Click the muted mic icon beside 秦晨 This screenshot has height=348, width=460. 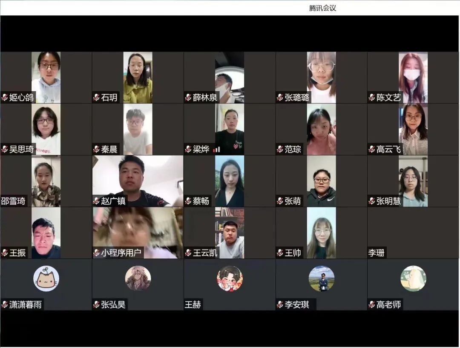tap(96, 150)
